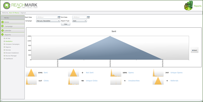Click the 1541 Sent count value
The width and height of the screenshot is (203, 102).
(40, 73)
